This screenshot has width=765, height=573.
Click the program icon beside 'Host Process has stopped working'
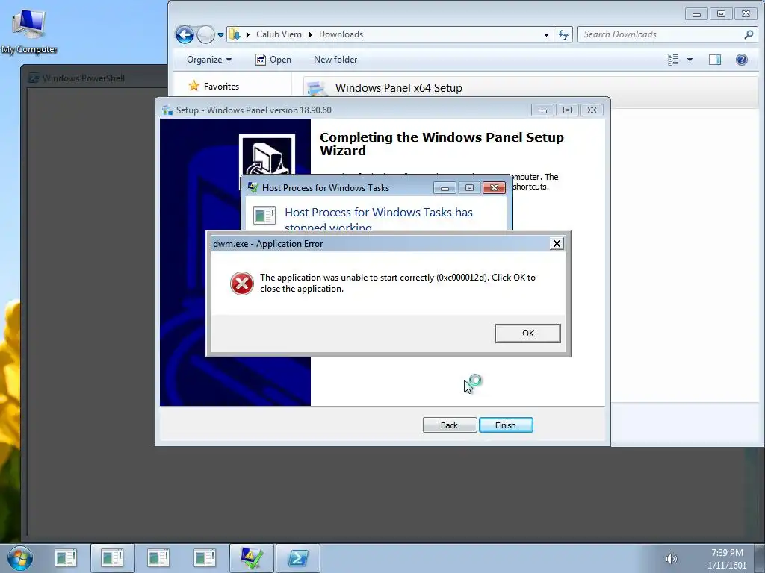click(x=264, y=215)
